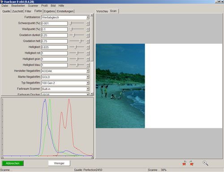The image size is (224, 172).
Task: Click the Abbrechen button
Action: [x=13, y=163]
